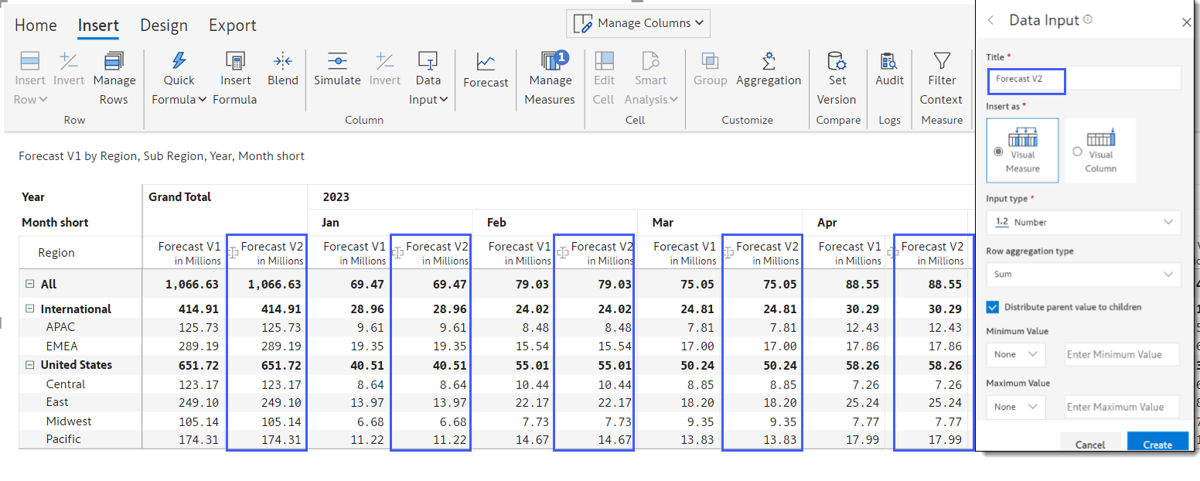Open the Input type Number dropdown
Image resolution: width=1200 pixels, height=481 pixels.
click(x=1082, y=222)
